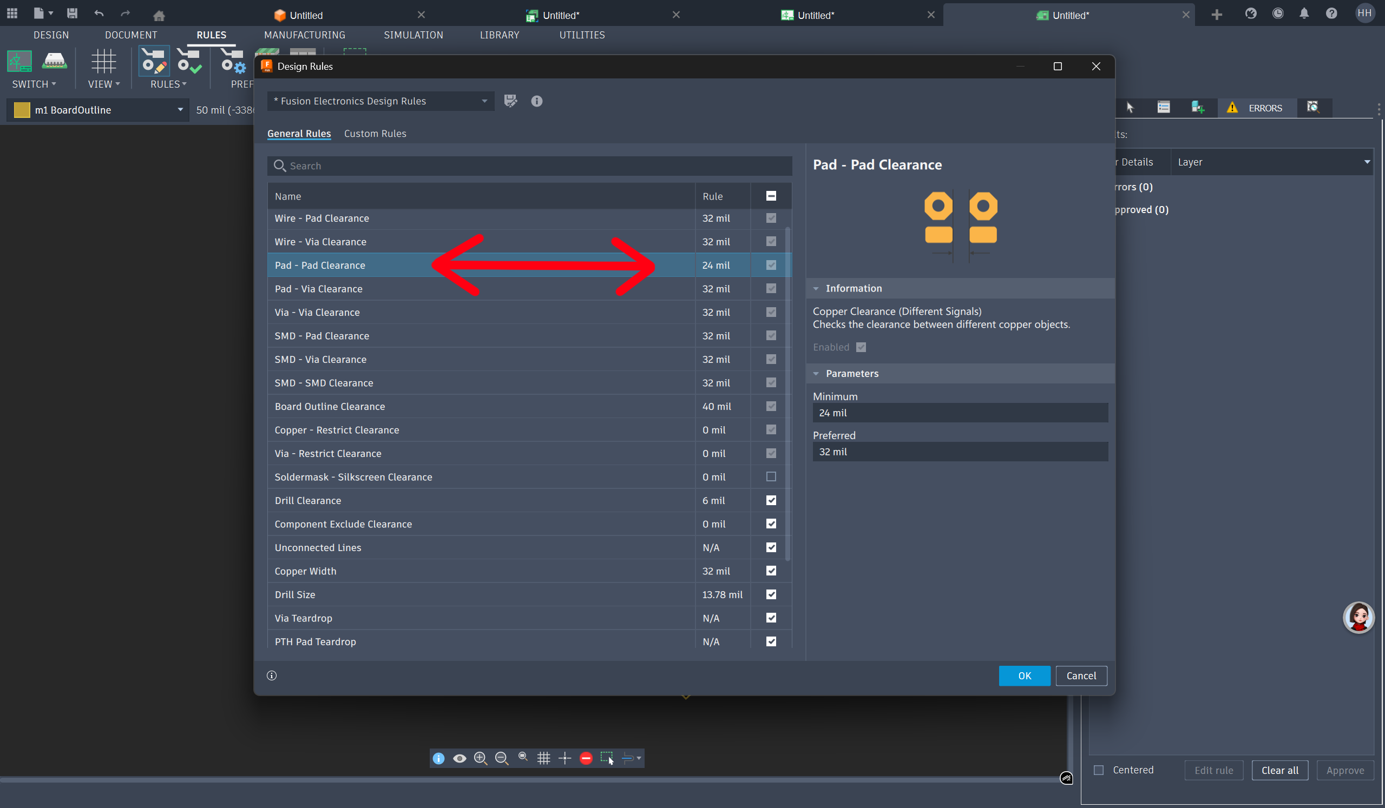Click the notifications bell icon
Image resolution: width=1385 pixels, height=808 pixels.
1304,14
